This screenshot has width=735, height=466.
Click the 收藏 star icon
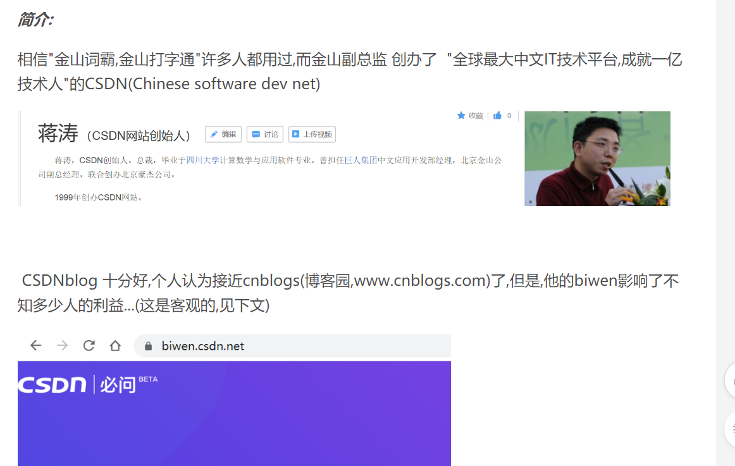point(461,115)
